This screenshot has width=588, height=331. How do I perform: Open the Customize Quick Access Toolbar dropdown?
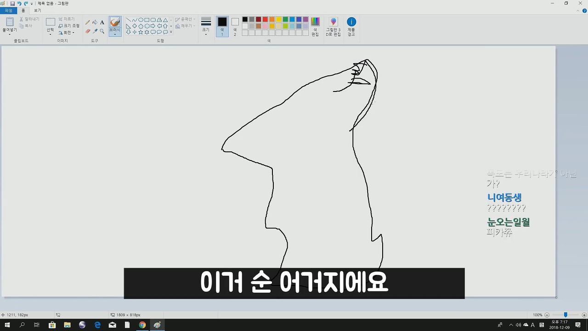32,4
